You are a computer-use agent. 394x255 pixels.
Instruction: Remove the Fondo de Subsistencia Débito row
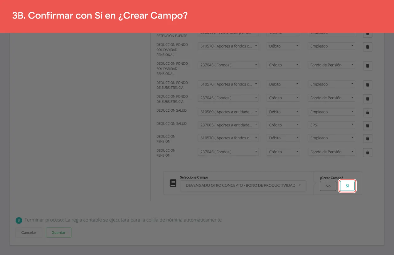pyautogui.click(x=368, y=85)
